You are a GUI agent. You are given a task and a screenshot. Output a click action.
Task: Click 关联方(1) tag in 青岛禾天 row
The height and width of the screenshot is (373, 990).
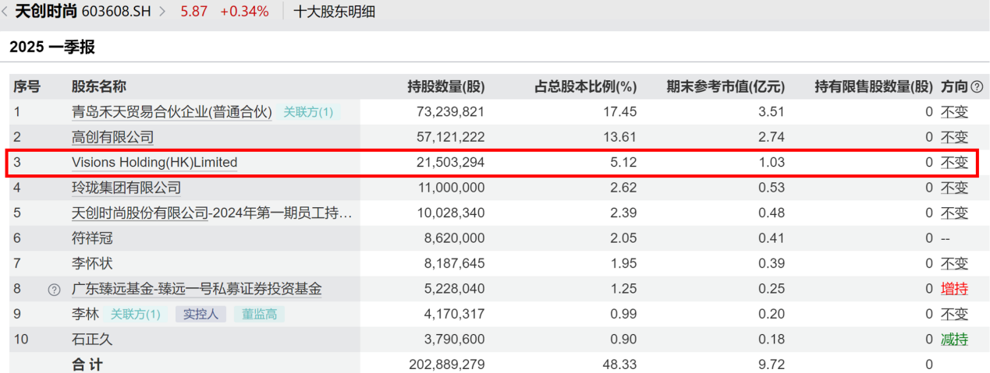308,112
